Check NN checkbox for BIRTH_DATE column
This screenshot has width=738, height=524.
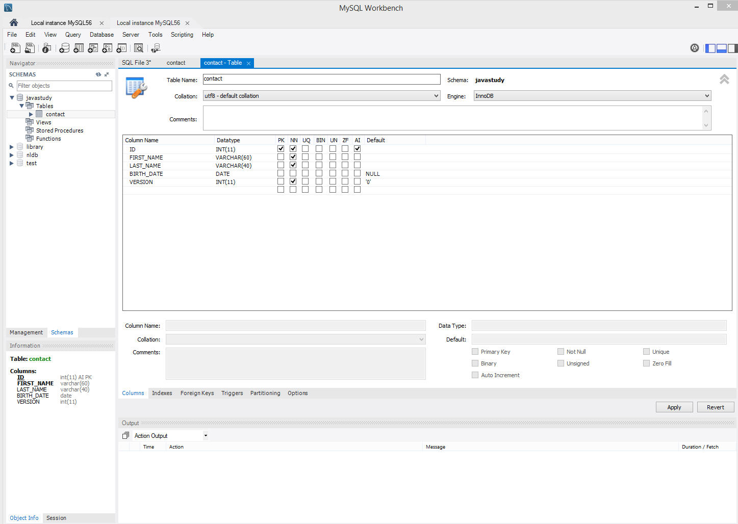click(x=293, y=173)
